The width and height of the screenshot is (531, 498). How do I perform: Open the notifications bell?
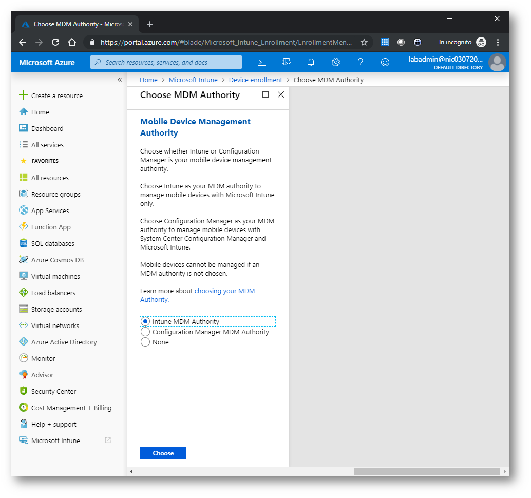click(311, 62)
